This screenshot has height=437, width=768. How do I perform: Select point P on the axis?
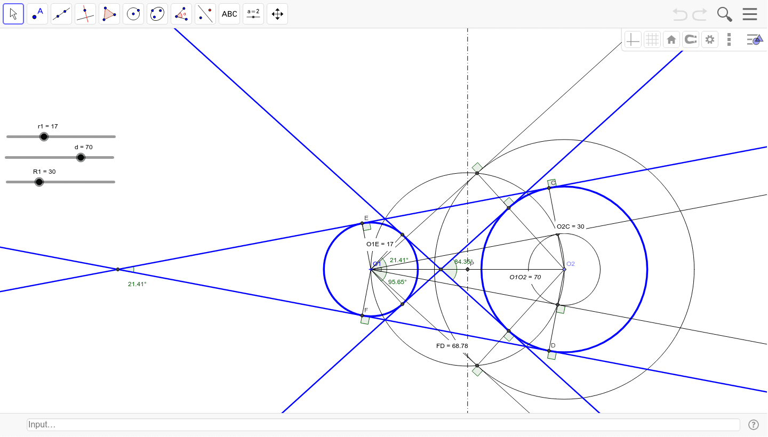[x=468, y=269]
